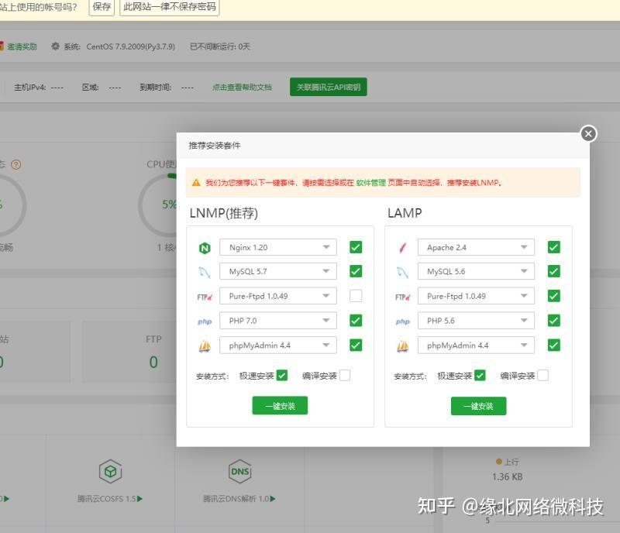Uncheck phpMyAdmin checkbox in LNMP
620x533 pixels.
coord(356,346)
